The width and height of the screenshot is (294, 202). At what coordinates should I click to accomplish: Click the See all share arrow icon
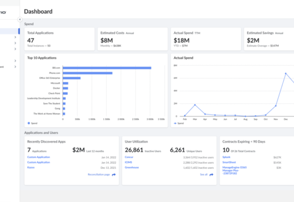click(x=211, y=175)
